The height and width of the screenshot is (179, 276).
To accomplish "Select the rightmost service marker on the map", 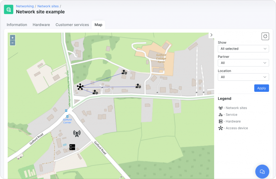I will coord(138,86).
